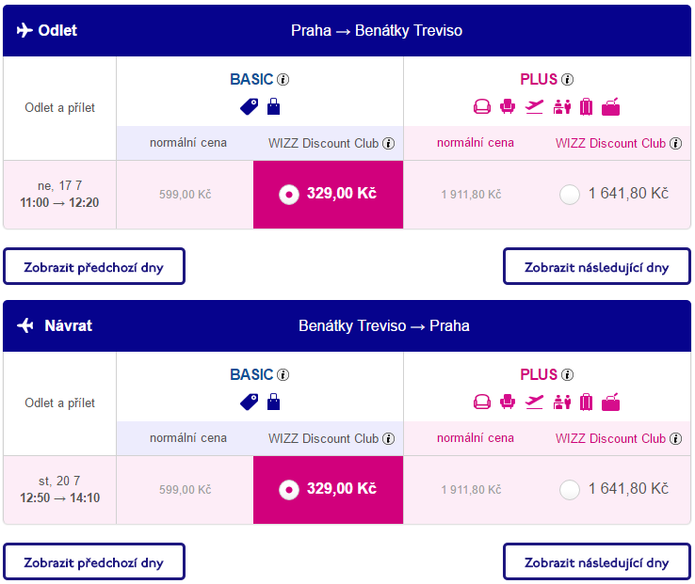Click the PLUS info icon in the Odlet section

[x=567, y=79]
